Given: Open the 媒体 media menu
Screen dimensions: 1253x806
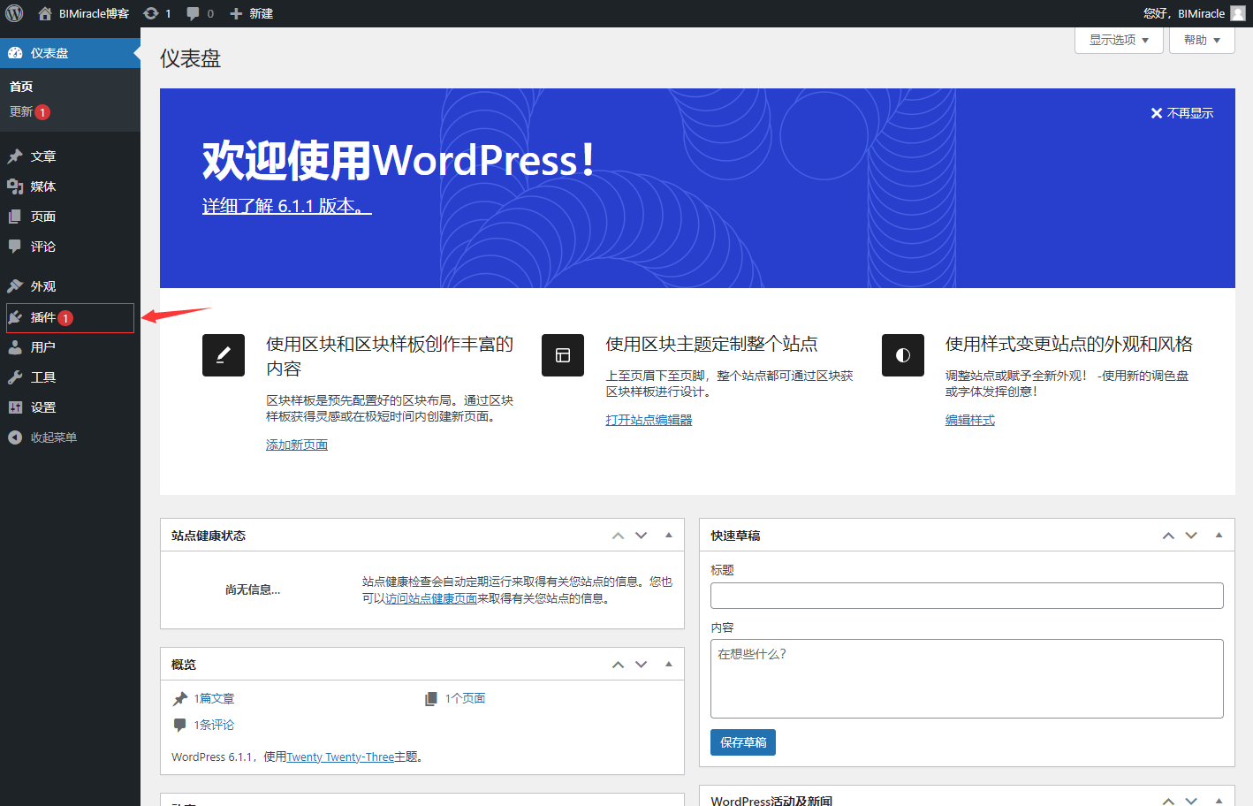Looking at the screenshot, I should [70, 186].
